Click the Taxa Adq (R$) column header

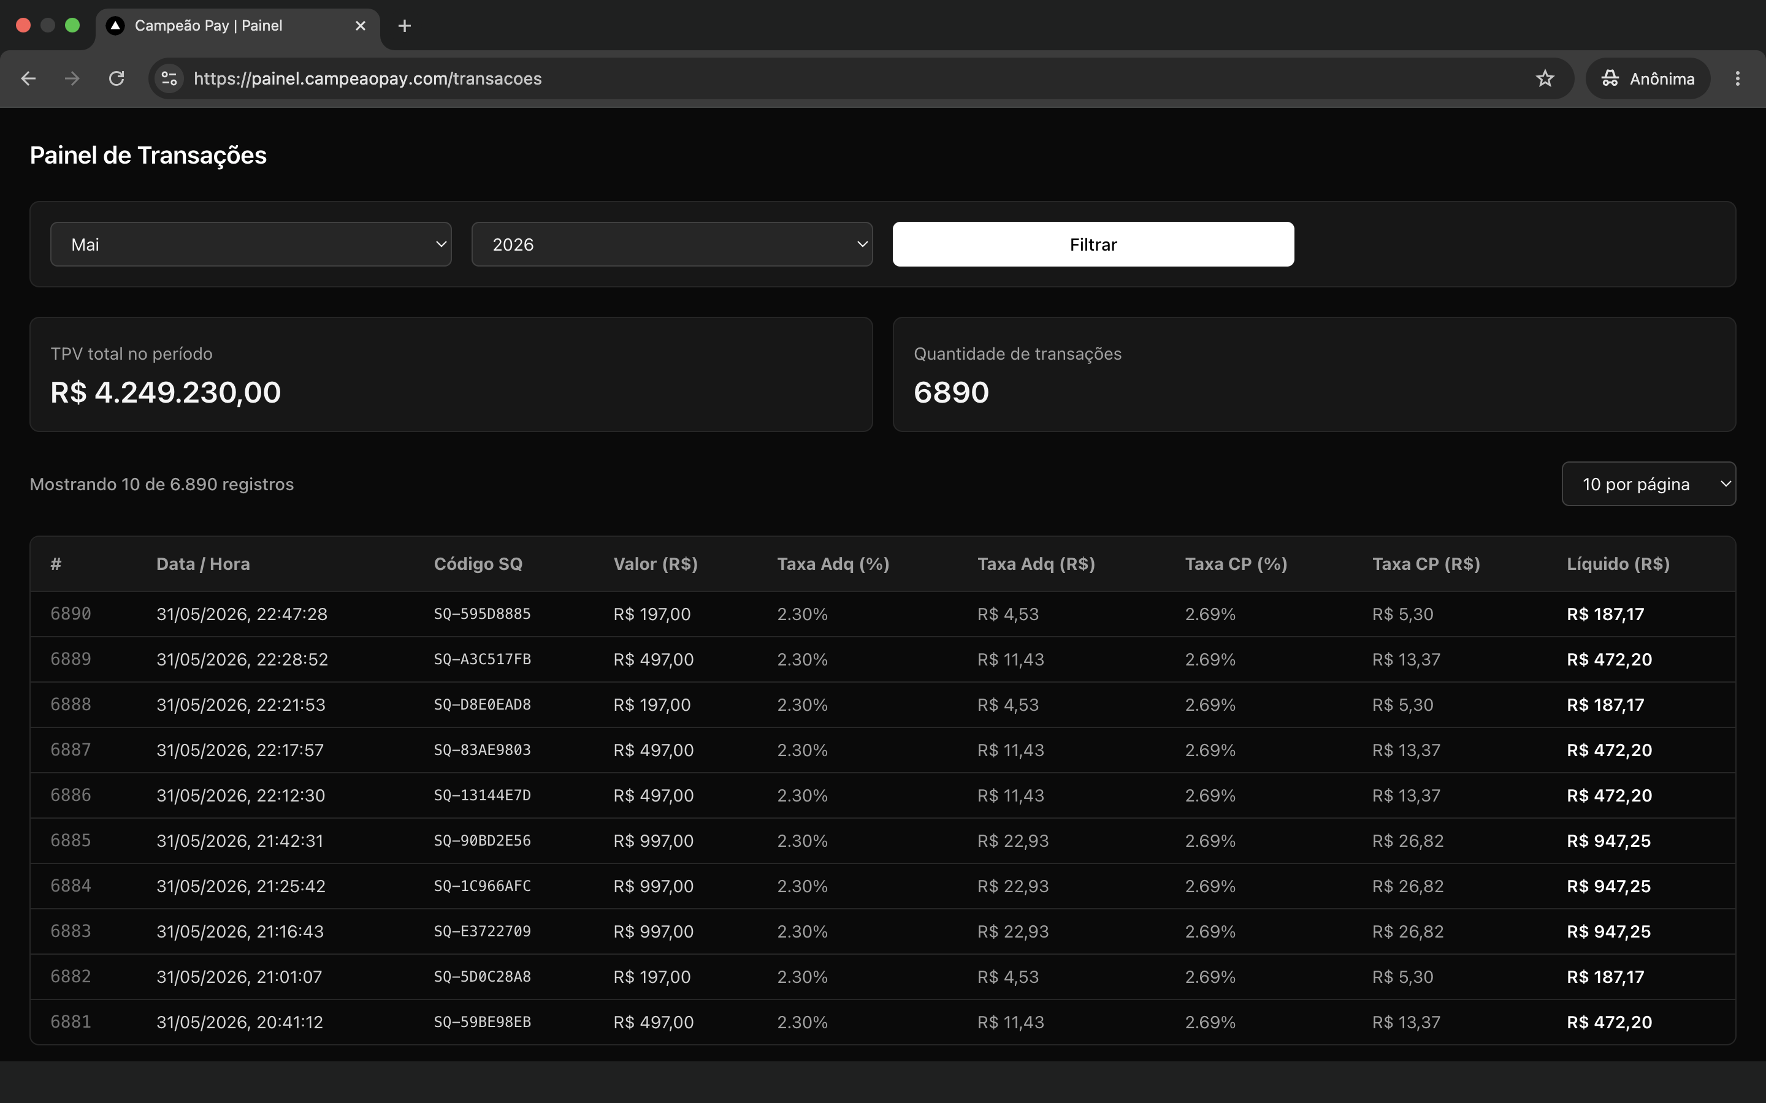pyautogui.click(x=1036, y=564)
